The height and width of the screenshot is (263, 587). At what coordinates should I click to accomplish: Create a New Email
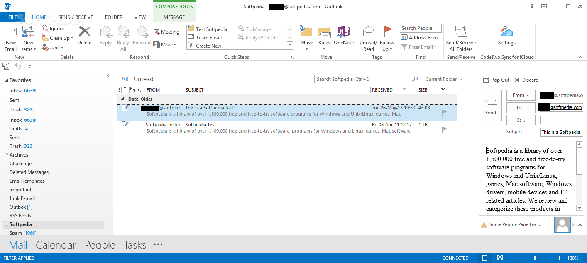[11, 39]
